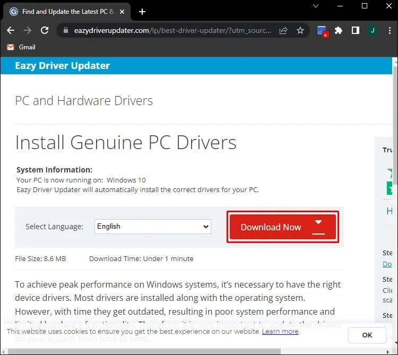Share this page via share icon
Image resolution: width=398 pixels, height=355 pixels.
[x=283, y=31]
